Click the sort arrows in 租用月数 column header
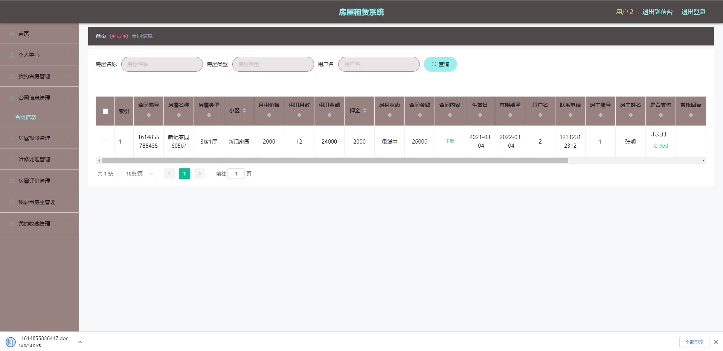This screenshot has width=723, height=351. click(299, 115)
